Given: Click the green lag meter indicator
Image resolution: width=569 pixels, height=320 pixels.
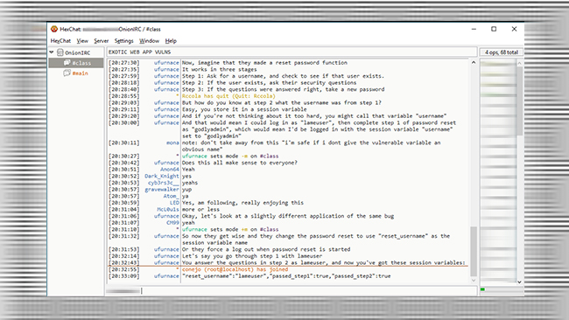Looking at the screenshot, I should click(x=482, y=289).
